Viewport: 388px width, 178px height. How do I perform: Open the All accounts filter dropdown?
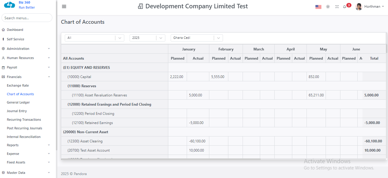point(95,38)
